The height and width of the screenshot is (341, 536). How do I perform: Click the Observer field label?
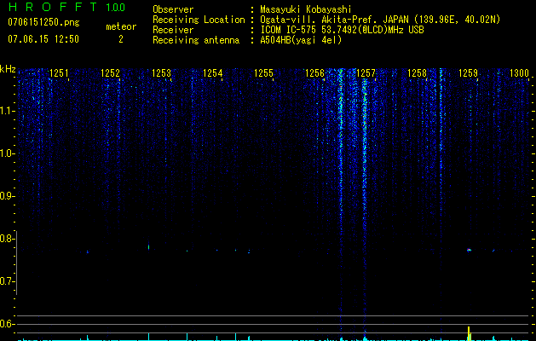pyautogui.click(x=173, y=9)
